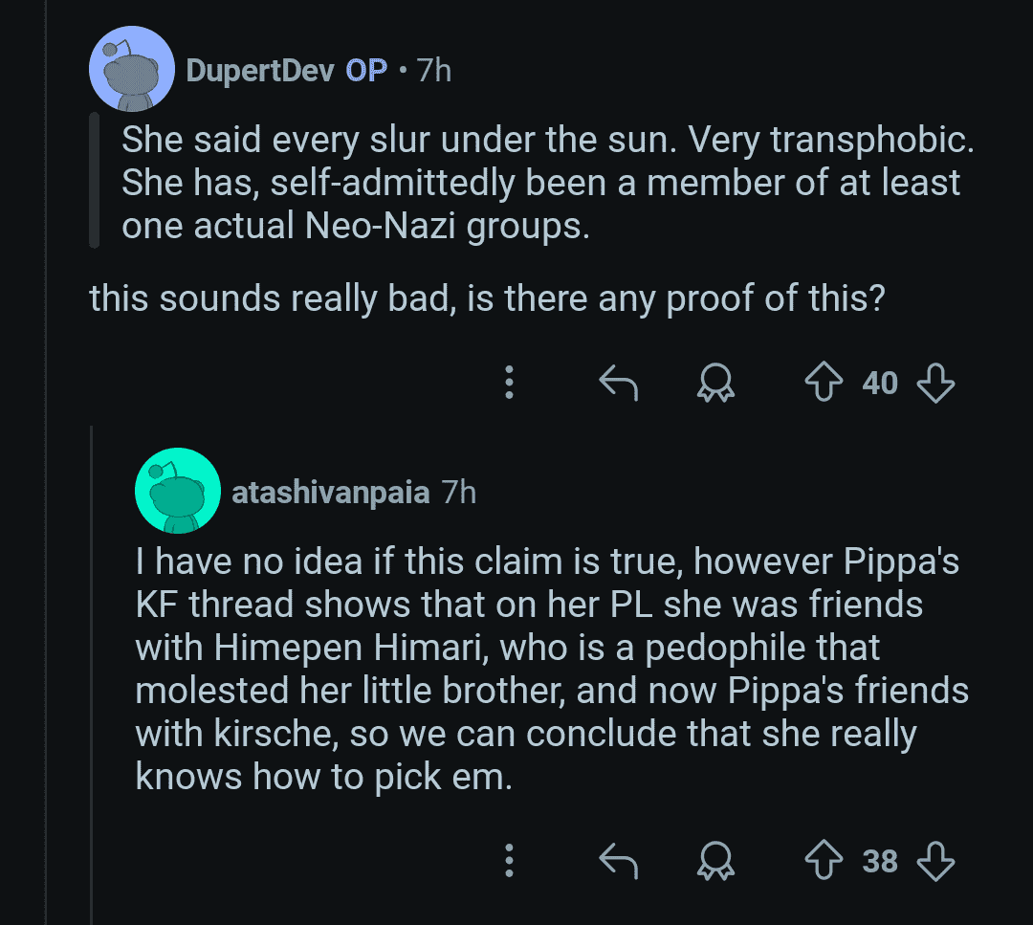This screenshot has height=925, width=1033.
Task: Downvote atashivanpaia's comment
Action: (x=935, y=861)
